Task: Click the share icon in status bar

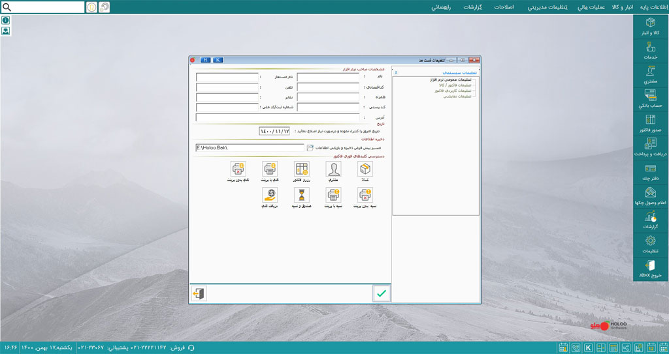Action: click(626, 347)
